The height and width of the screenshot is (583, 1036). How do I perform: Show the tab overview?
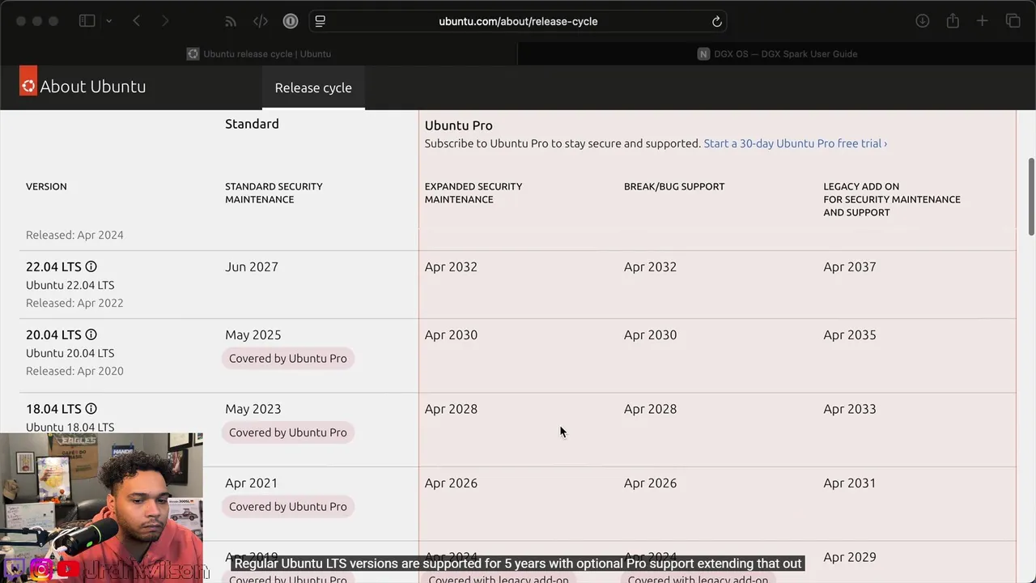tap(1013, 21)
